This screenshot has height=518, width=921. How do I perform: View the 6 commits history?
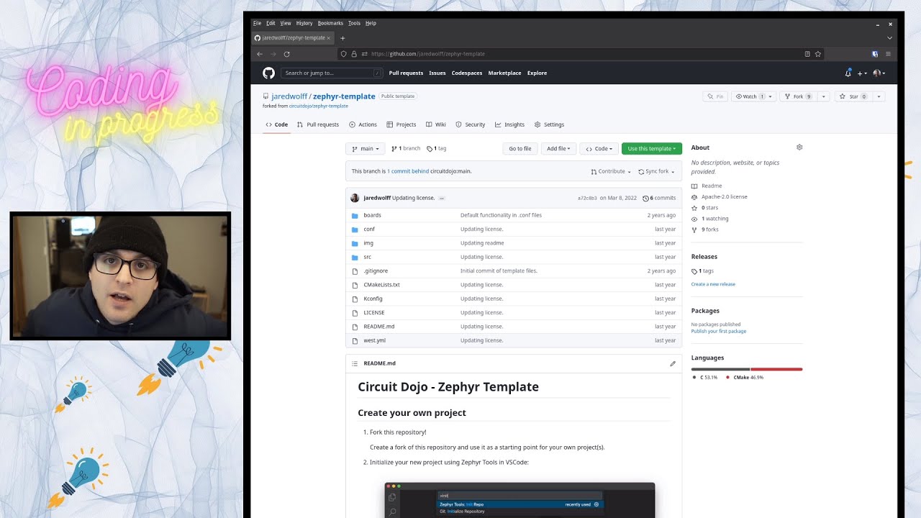tap(659, 198)
